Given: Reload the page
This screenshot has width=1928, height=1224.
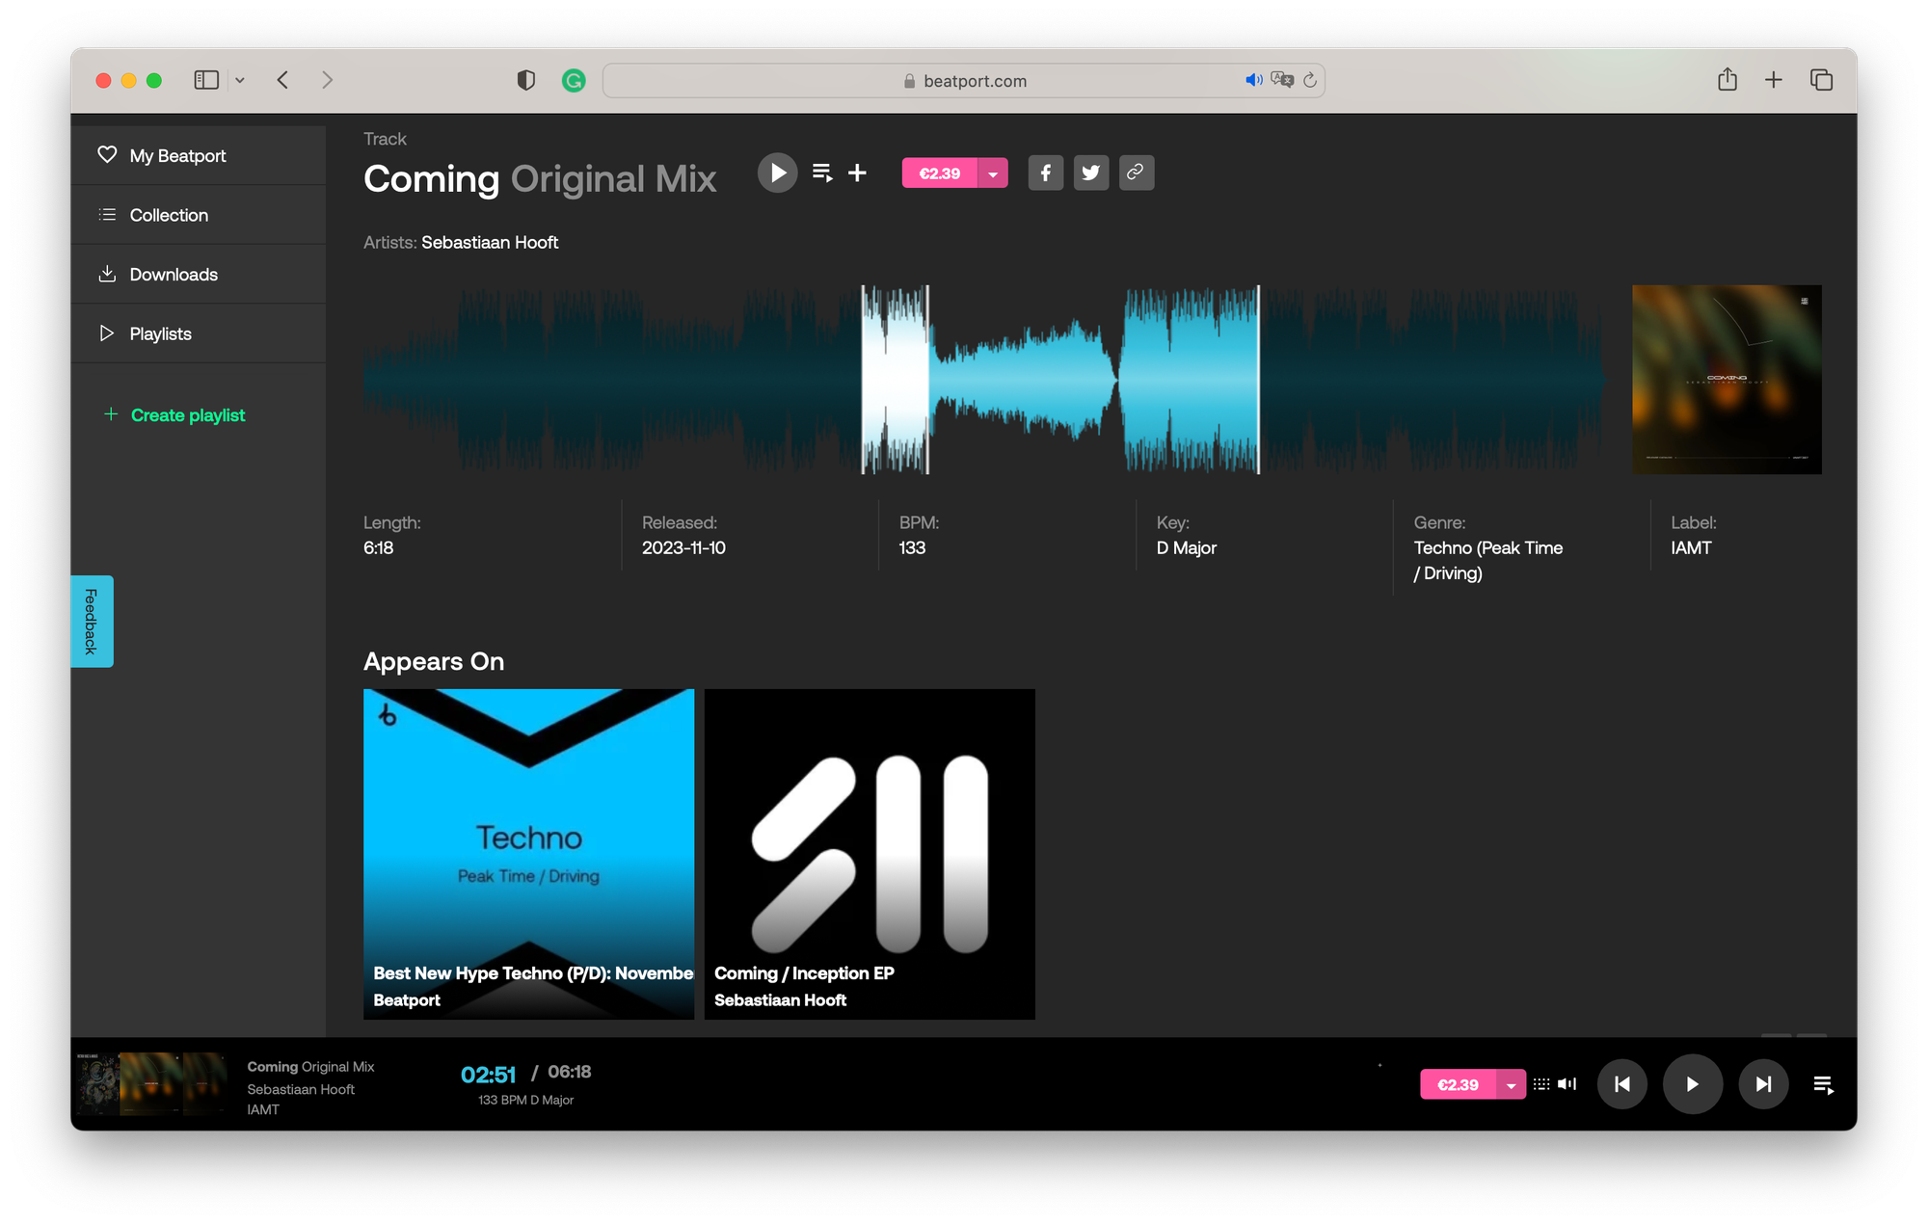Looking at the screenshot, I should pyautogui.click(x=1310, y=80).
